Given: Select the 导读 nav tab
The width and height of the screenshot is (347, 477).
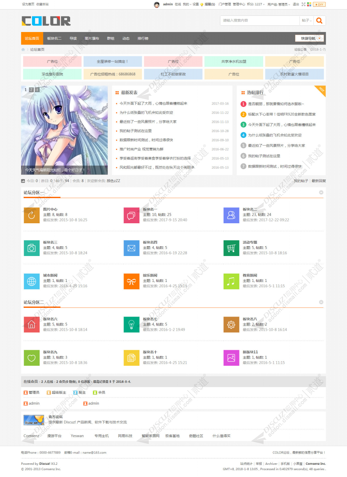Looking at the screenshot, I should click(73, 38).
